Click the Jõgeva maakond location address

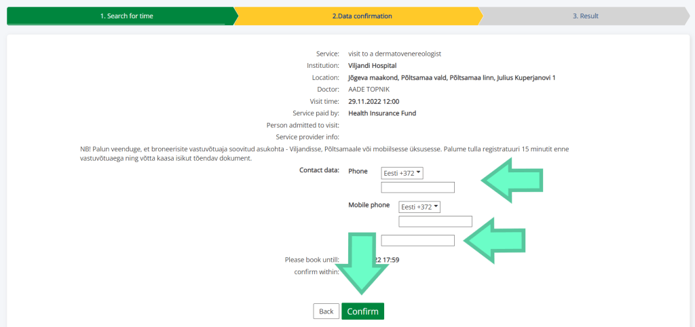click(451, 78)
